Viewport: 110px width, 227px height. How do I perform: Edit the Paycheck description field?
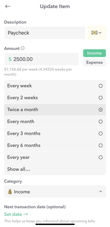coord(45,33)
